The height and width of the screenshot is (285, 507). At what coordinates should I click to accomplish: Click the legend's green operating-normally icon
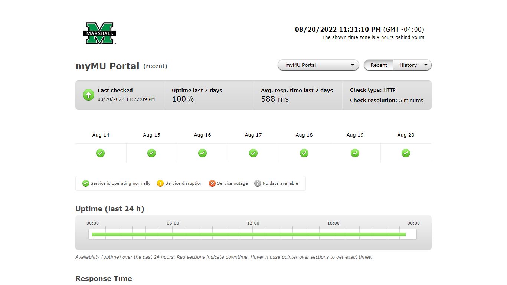pos(86,183)
